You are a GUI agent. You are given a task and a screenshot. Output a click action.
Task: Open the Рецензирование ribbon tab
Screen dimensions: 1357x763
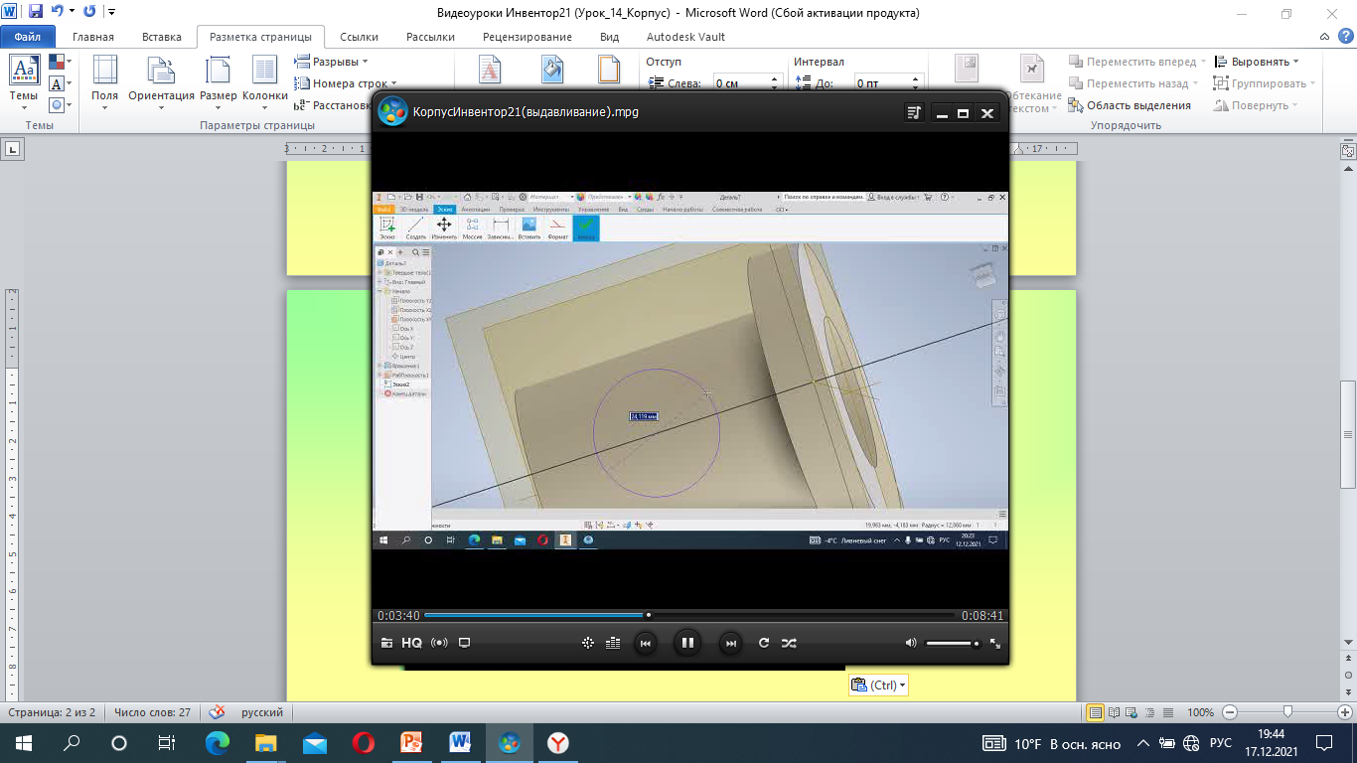[x=527, y=37]
